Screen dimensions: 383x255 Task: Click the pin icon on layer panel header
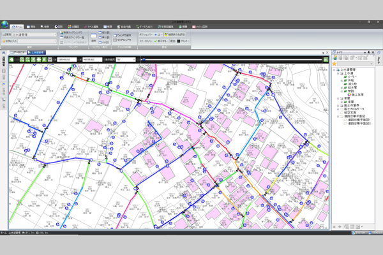[369, 52]
